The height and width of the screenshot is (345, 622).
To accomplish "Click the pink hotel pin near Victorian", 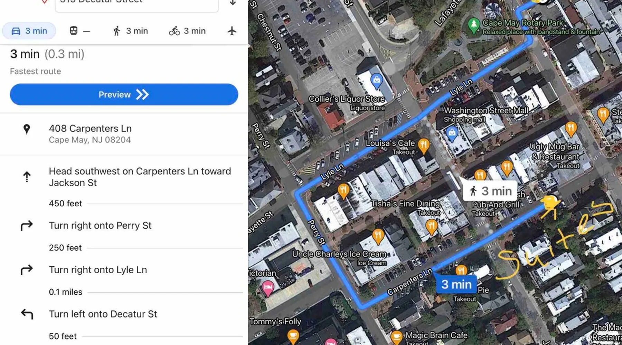I will pos(268,289).
